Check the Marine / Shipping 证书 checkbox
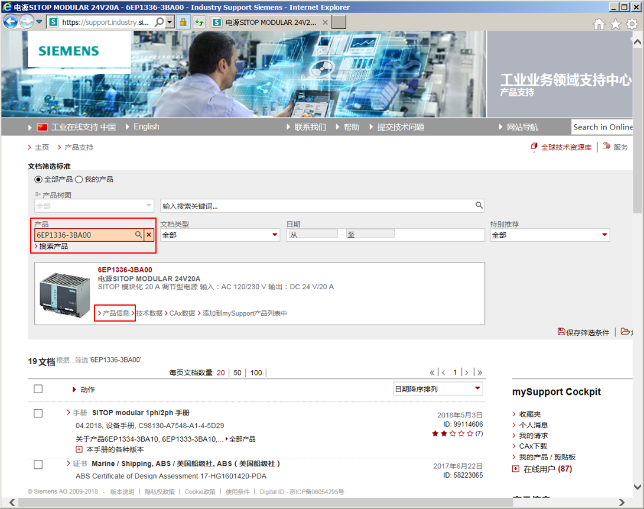 point(38,464)
